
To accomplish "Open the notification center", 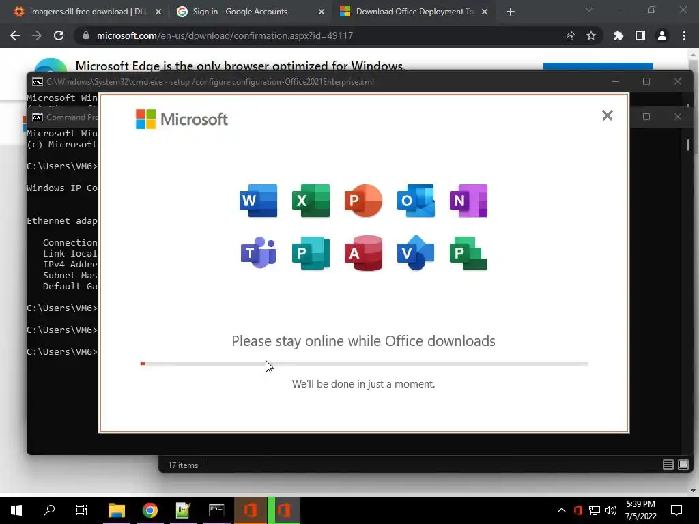I will pos(676,510).
